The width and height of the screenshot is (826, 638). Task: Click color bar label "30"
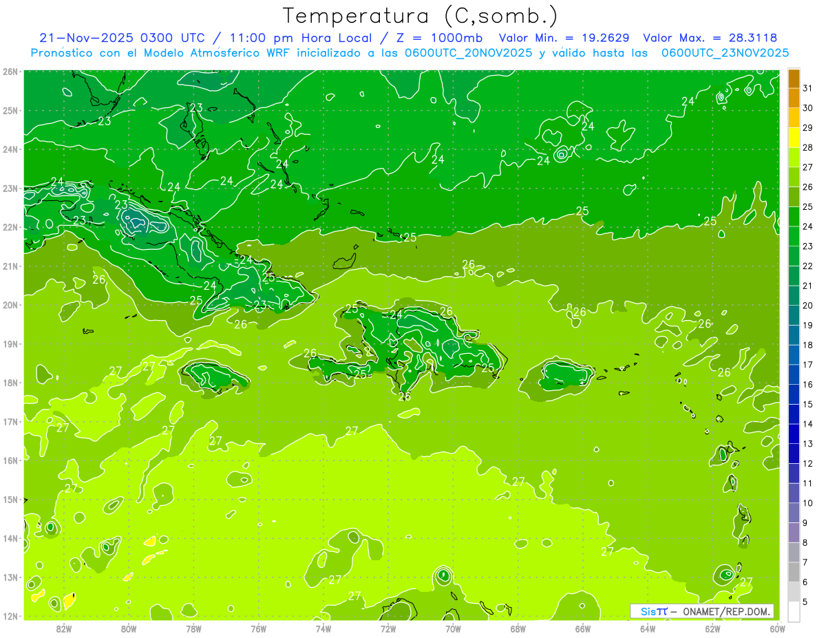point(807,108)
